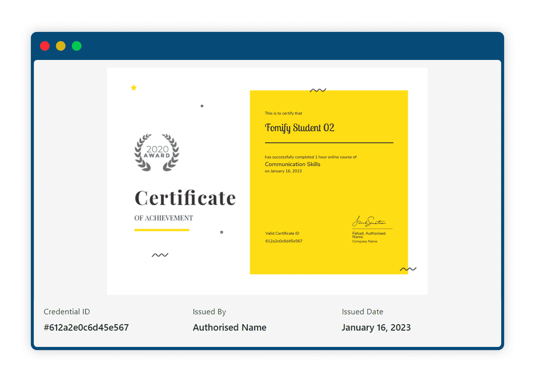Click the yellow window dot
The image size is (535, 382).
pyautogui.click(x=61, y=46)
